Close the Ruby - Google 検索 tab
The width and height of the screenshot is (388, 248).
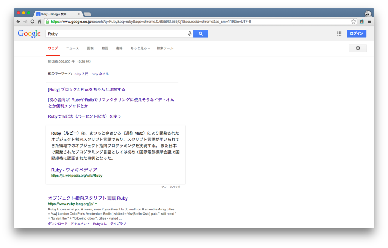[79, 14]
